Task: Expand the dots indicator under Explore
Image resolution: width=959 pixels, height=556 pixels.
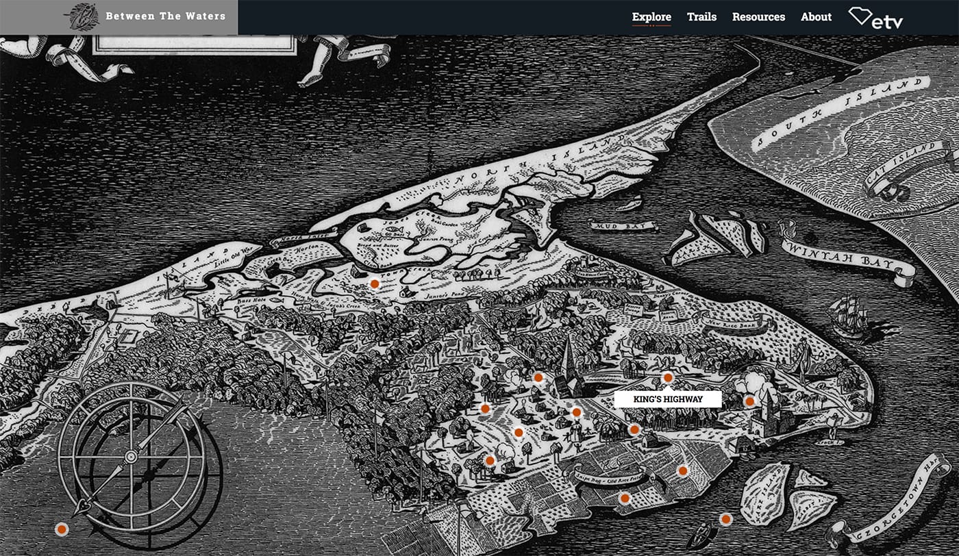Action: pyautogui.click(x=652, y=25)
